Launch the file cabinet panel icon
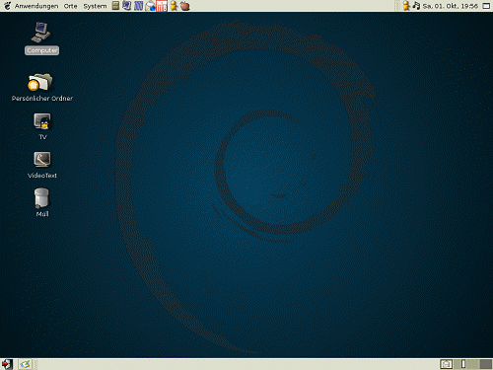Viewport: 493px width, 370px height. 115,5
